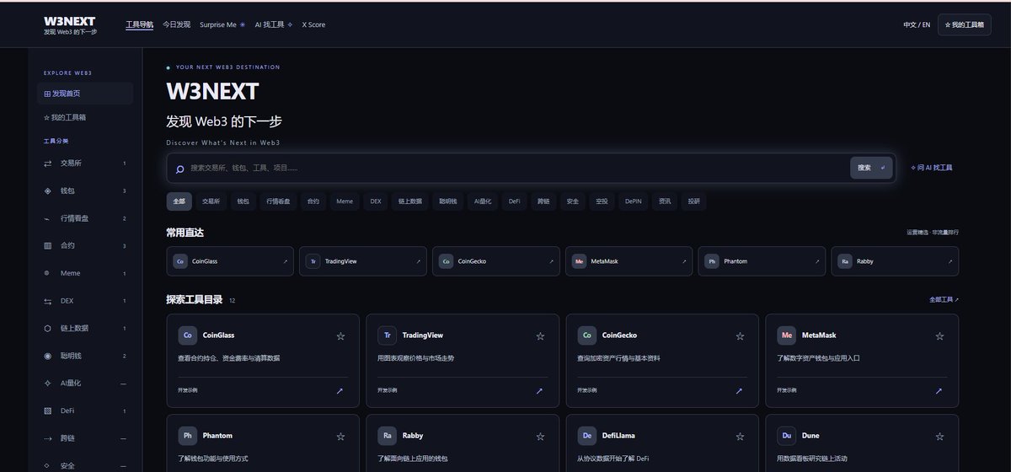This screenshot has height=472, width=1011.
Task: Open X Score in top navigation
Action: pyautogui.click(x=313, y=24)
